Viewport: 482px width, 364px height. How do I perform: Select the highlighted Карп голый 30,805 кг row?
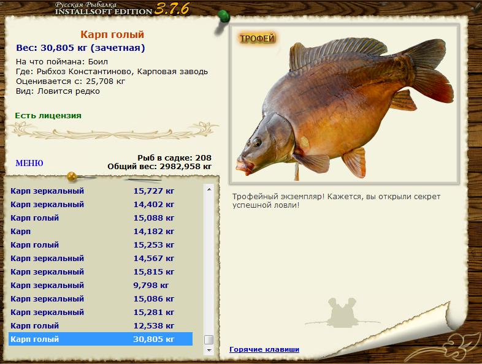click(101, 339)
